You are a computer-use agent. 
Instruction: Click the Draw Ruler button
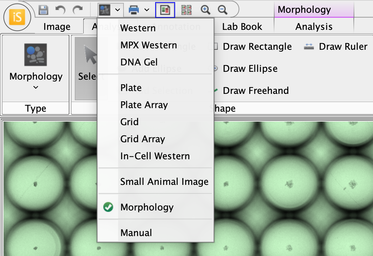pyautogui.click(x=336, y=47)
